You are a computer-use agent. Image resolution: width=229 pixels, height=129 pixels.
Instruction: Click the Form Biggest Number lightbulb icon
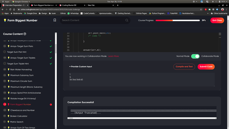pyautogui.click(x=9, y=104)
